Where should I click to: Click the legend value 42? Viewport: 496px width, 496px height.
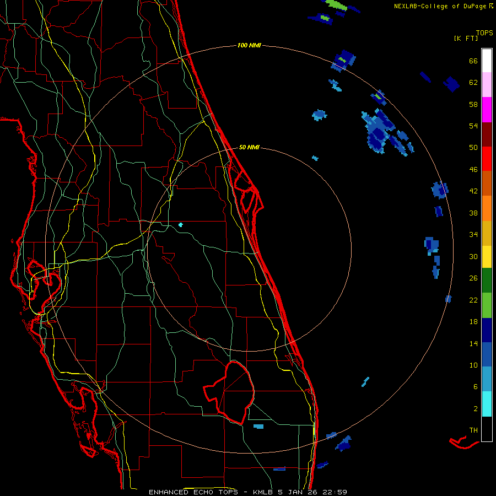[473, 191]
